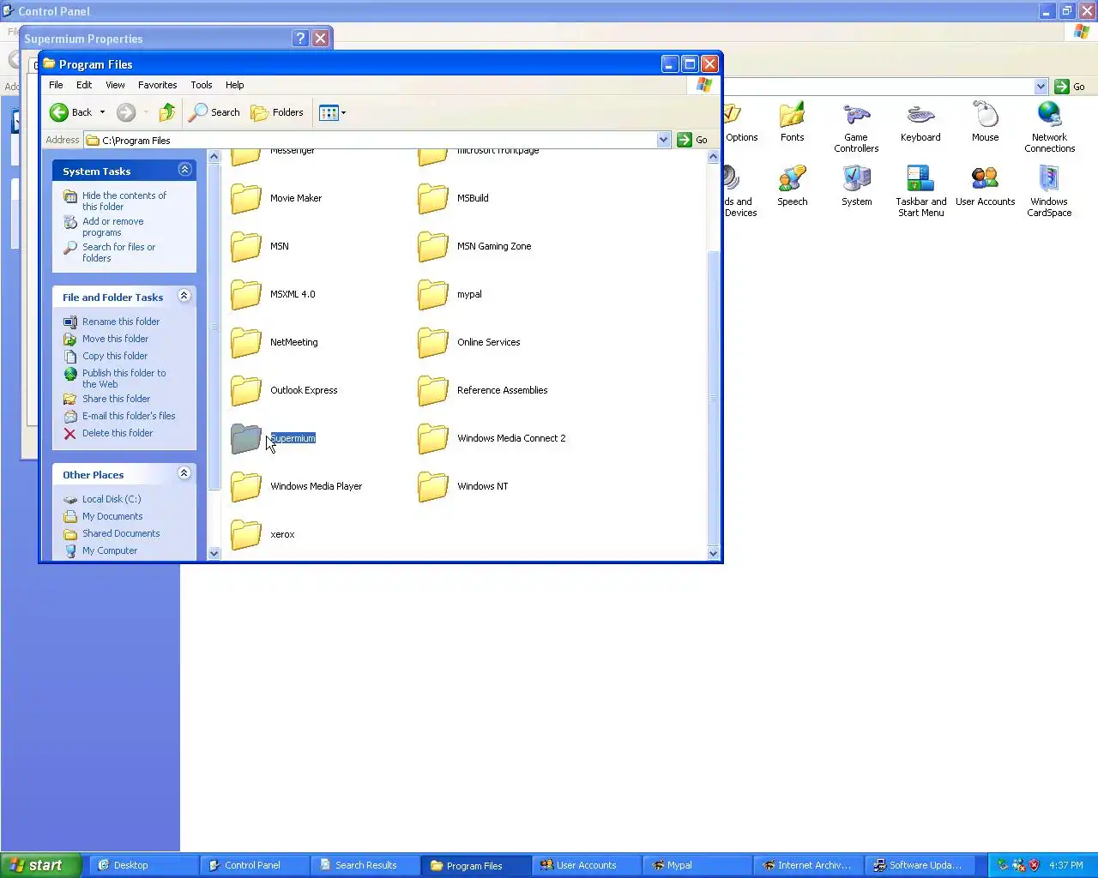Click the Start button
The height and width of the screenshot is (878, 1098).
pos(40,865)
